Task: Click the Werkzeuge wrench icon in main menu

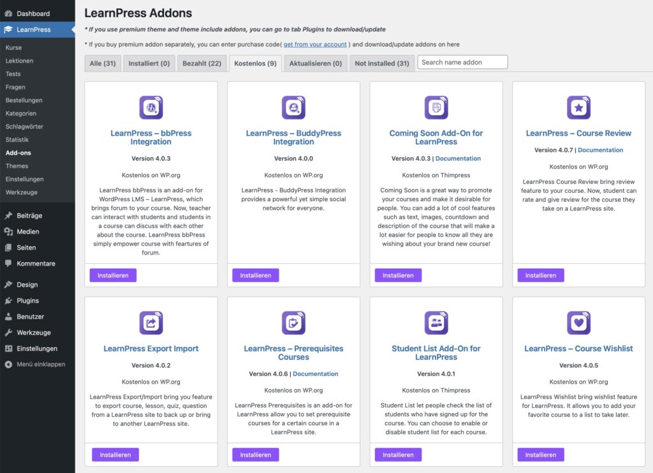Action: [x=8, y=333]
